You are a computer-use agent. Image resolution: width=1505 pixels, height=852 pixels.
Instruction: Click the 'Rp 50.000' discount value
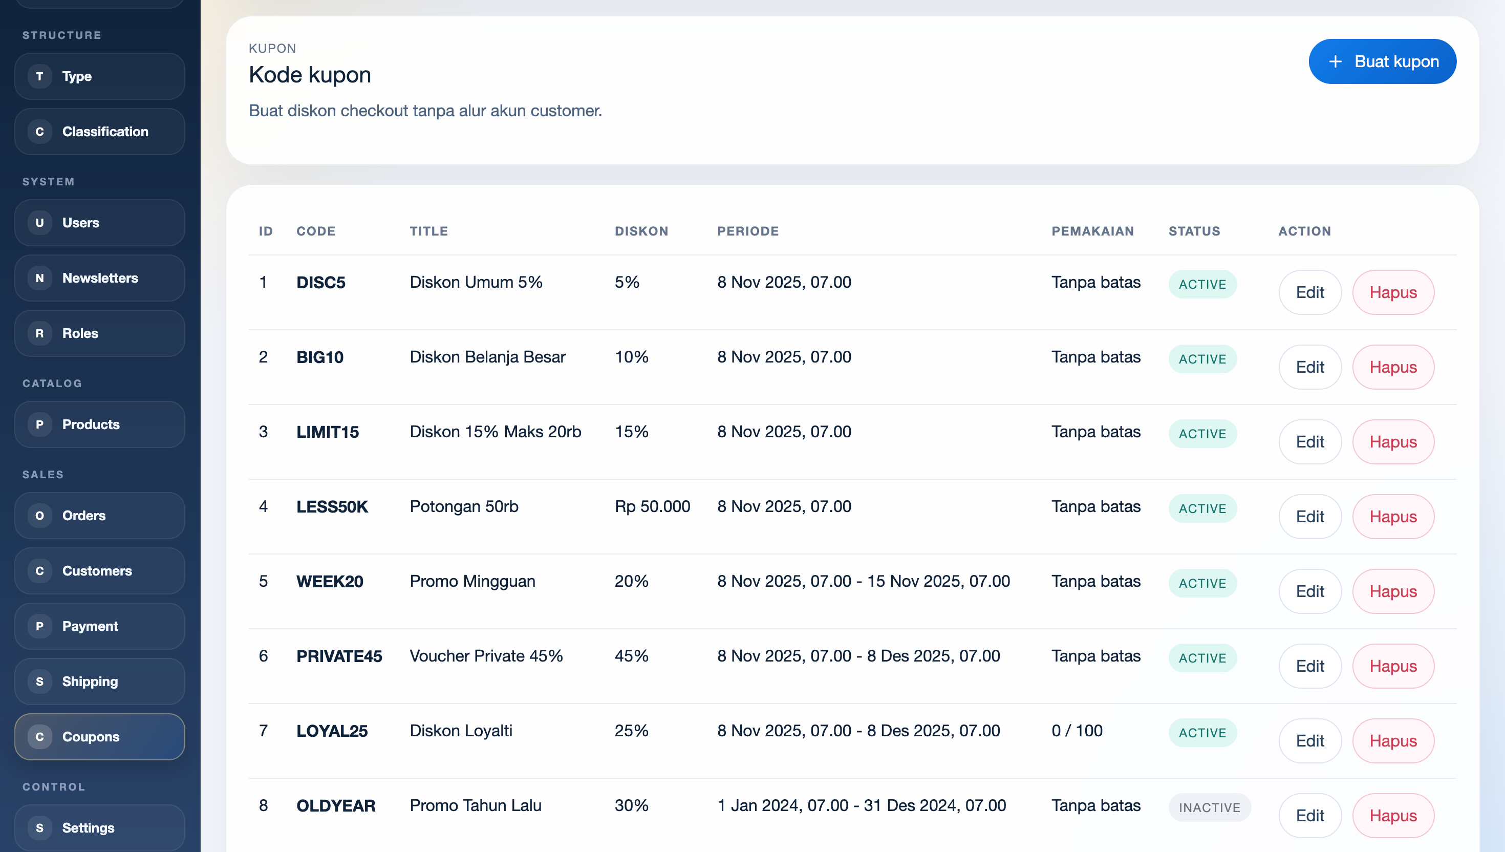(652, 507)
